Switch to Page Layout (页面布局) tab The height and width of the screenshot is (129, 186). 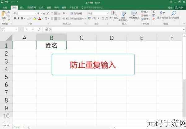coord(32,7)
